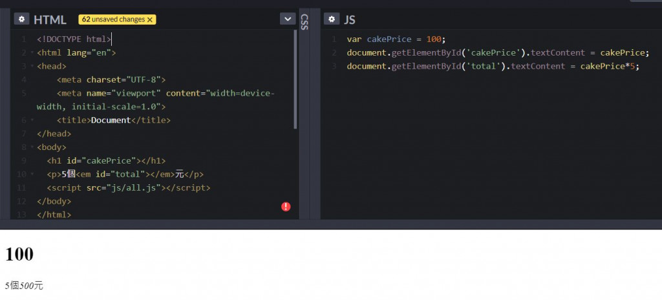The image size is (662, 300).
Task: Open JS editor settings gear
Action: point(332,19)
